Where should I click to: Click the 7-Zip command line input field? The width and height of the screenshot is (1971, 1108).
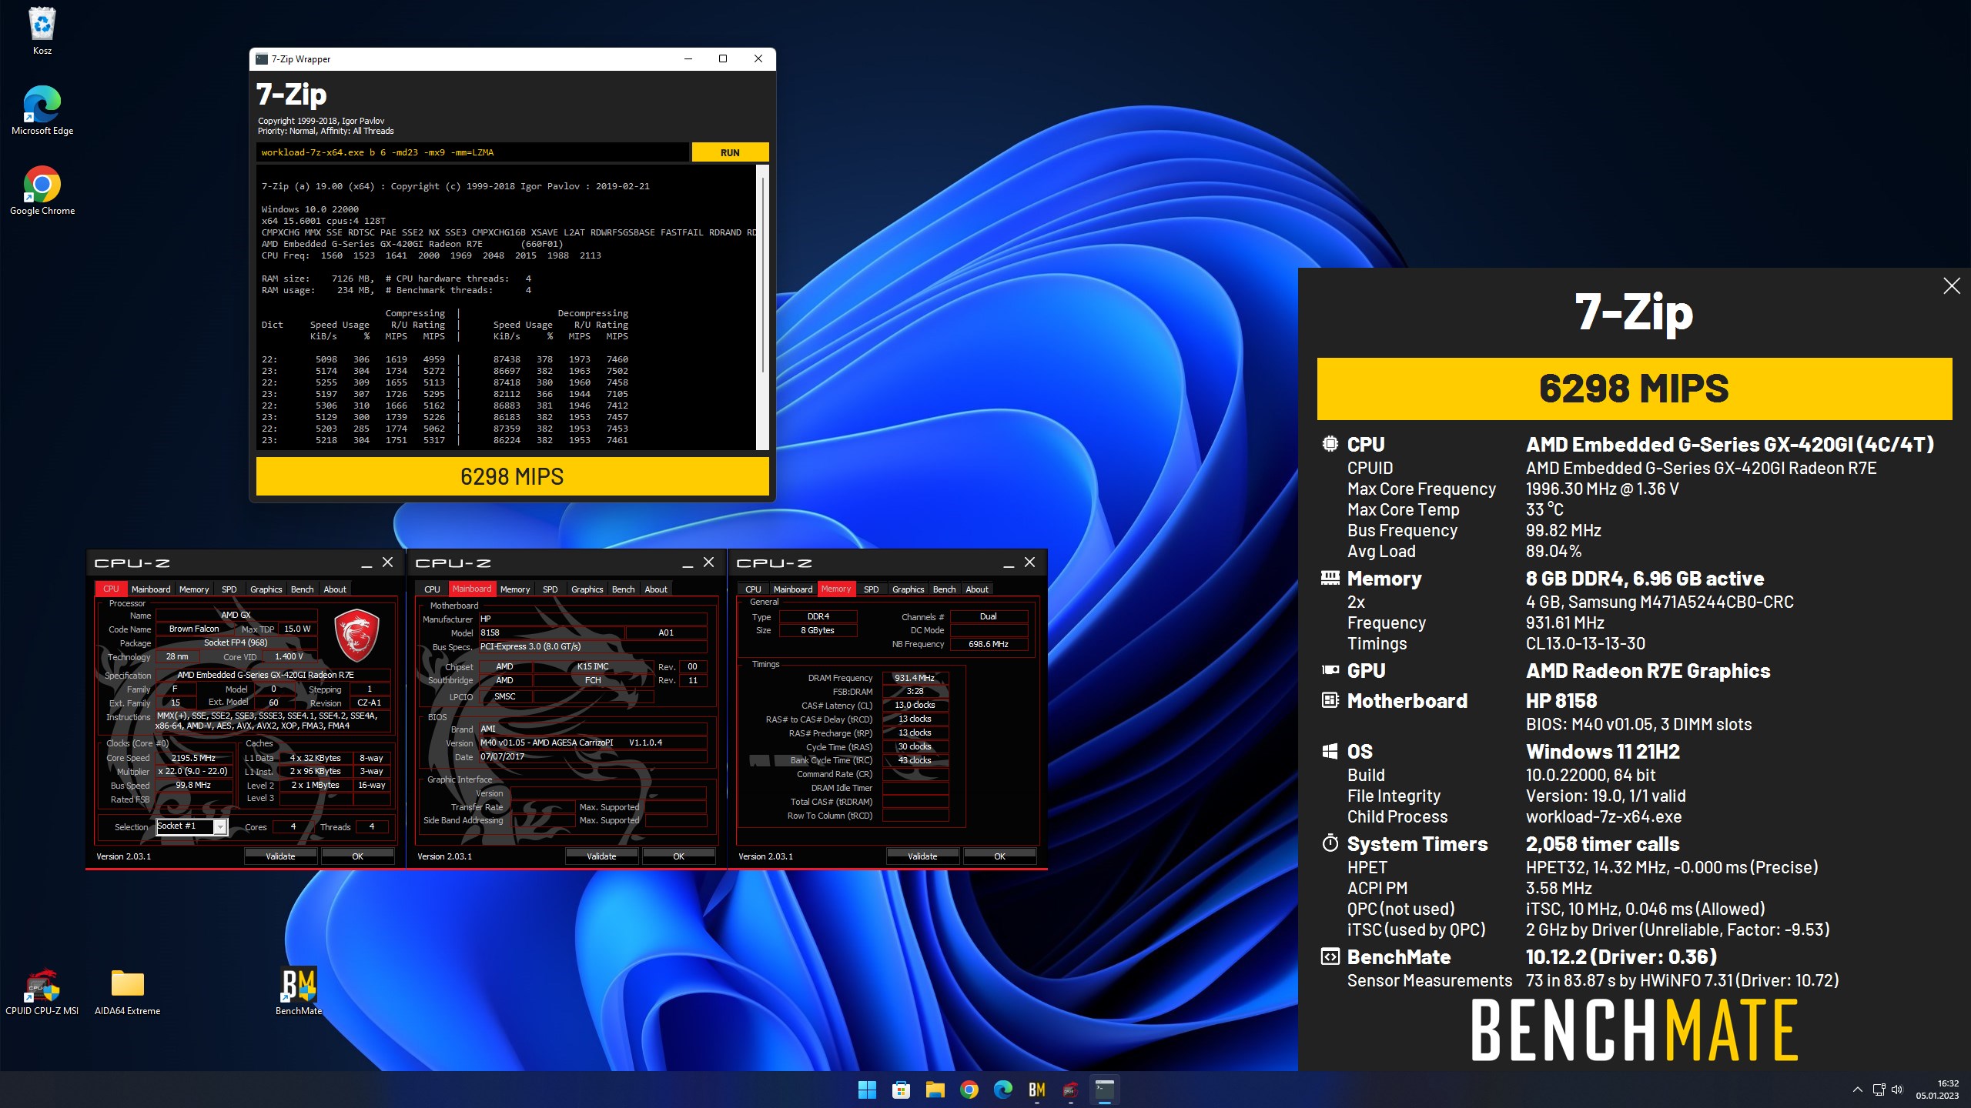coord(473,152)
